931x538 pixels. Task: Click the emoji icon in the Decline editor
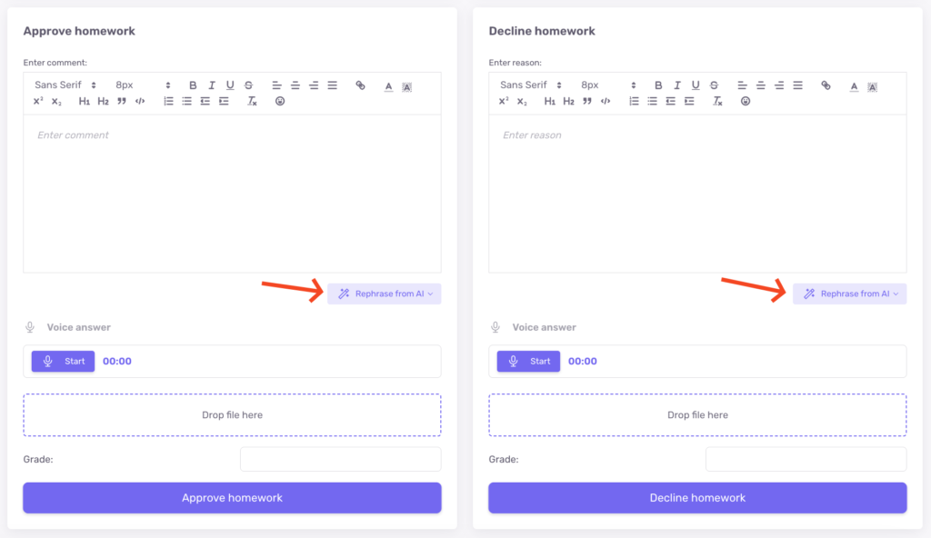pyautogui.click(x=746, y=101)
